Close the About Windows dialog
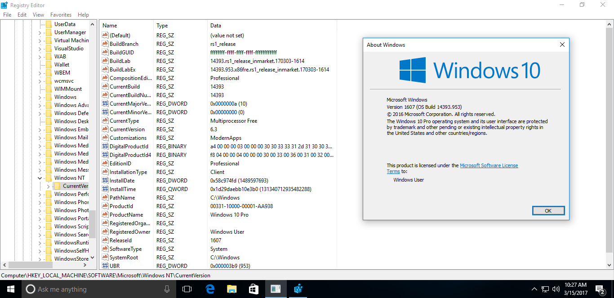This screenshot has width=614, height=298. pyautogui.click(x=562, y=45)
